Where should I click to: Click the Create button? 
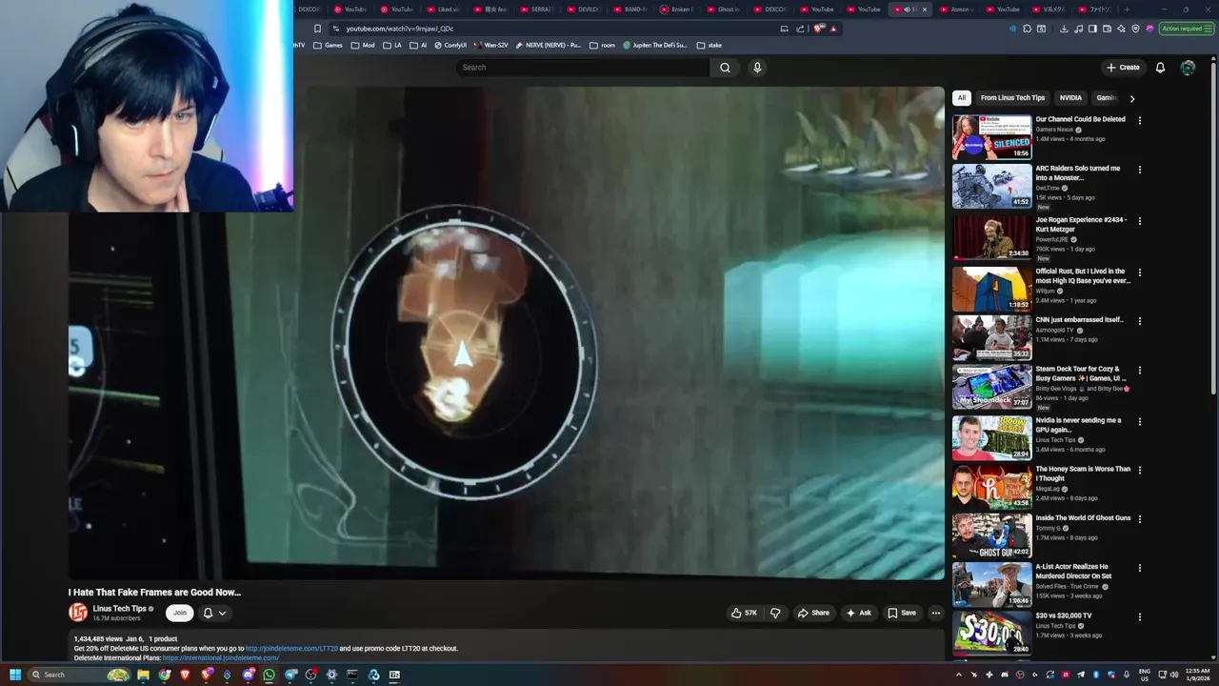[1123, 68]
